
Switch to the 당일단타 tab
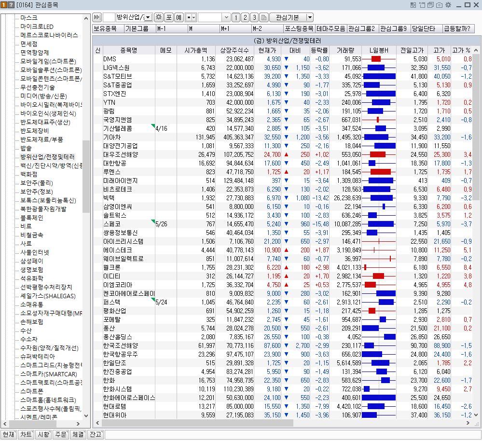[427, 28]
